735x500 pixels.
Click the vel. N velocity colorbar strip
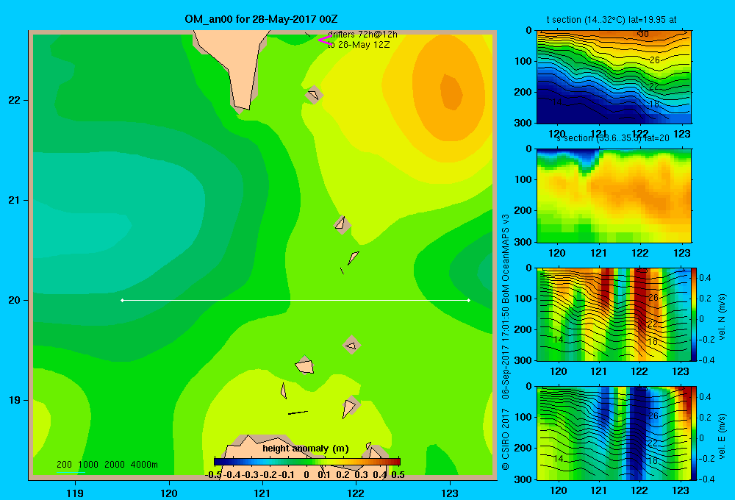click(x=694, y=314)
